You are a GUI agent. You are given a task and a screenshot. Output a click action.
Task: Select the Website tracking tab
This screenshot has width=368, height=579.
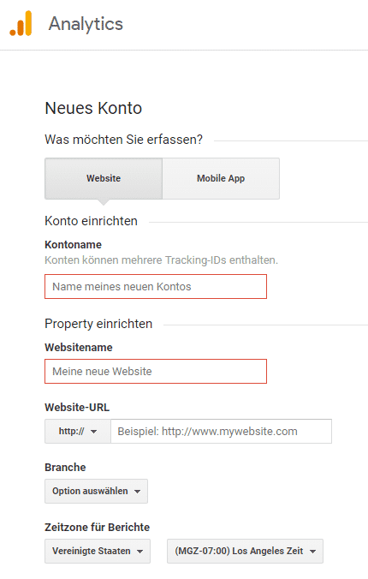point(104,178)
